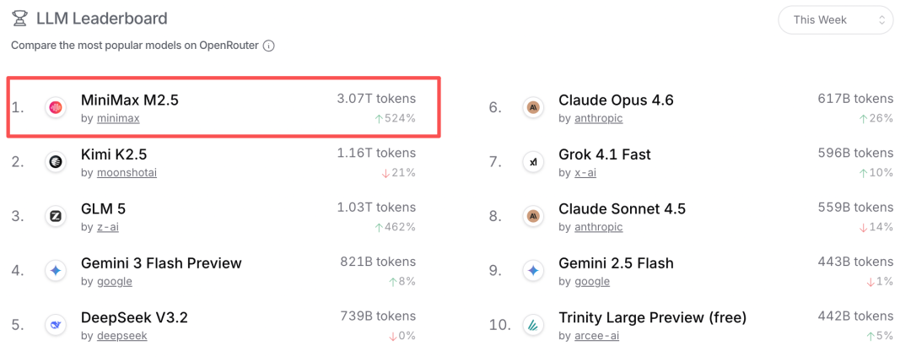The height and width of the screenshot is (357, 911).
Task: Click the Gemini 3 Flash Preview logo icon
Action: (56, 270)
